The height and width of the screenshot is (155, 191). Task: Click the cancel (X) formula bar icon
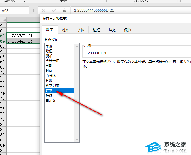[43, 10]
